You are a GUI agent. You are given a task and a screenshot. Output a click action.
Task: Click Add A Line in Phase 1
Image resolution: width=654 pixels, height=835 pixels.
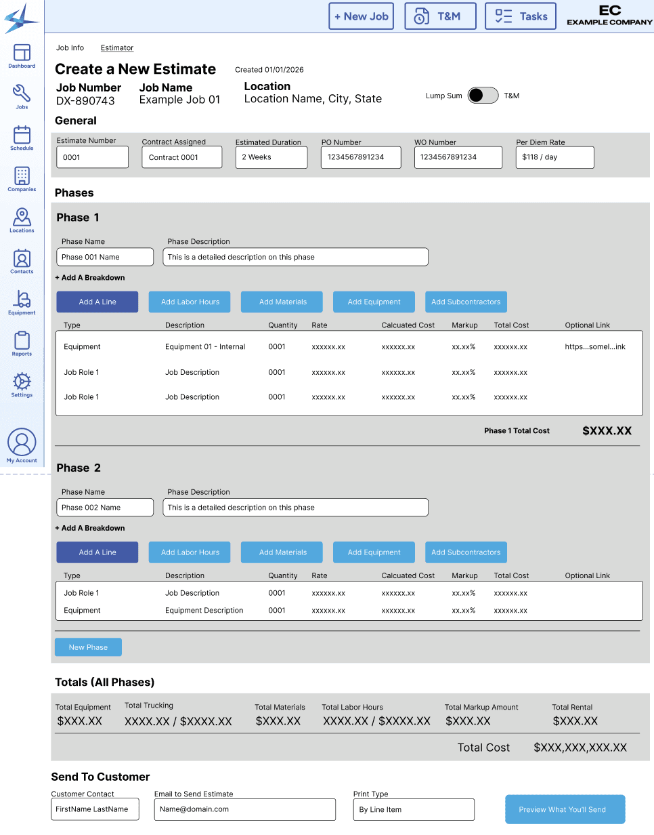click(97, 302)
